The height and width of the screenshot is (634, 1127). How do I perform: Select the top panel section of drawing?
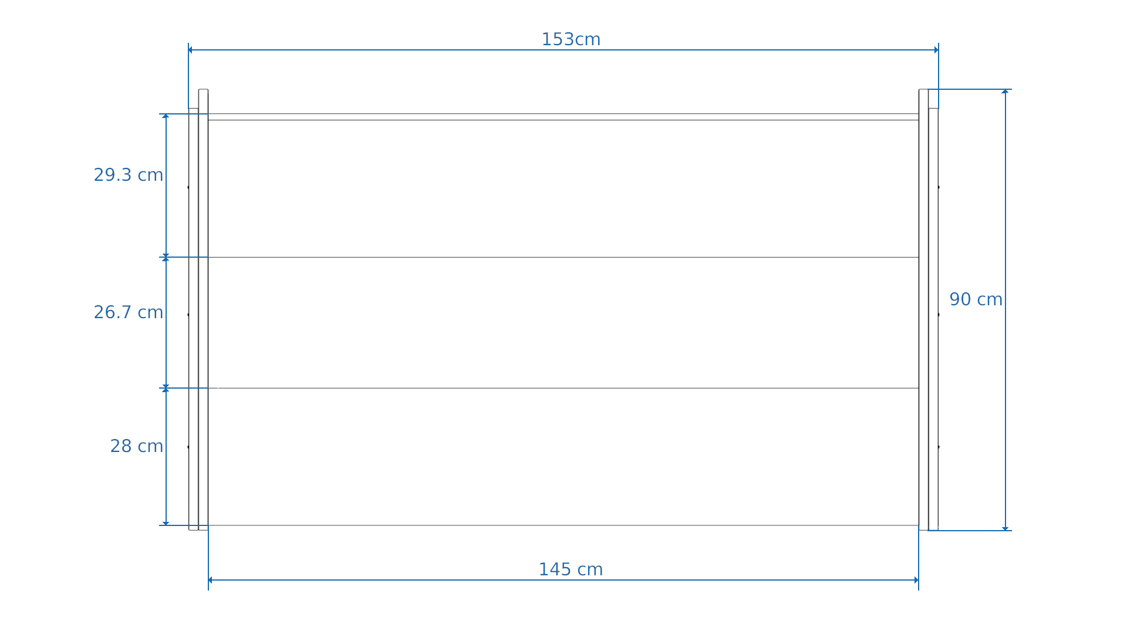click(x=563, y=188)
